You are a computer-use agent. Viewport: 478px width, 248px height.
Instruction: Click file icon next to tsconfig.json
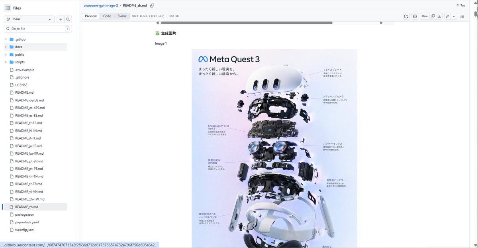tap(12, 230)
